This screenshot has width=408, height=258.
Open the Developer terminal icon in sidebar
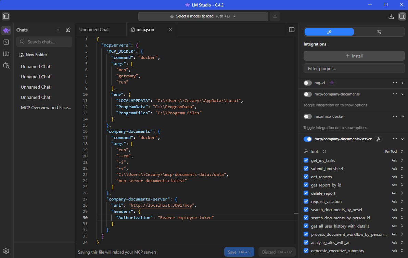pos(6,42)
